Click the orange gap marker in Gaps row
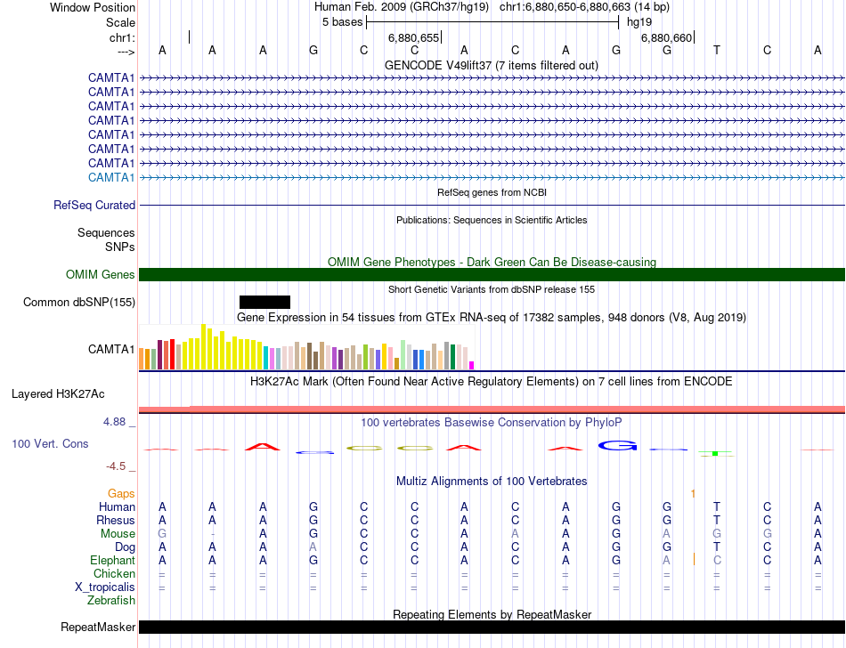 point(692,493)
